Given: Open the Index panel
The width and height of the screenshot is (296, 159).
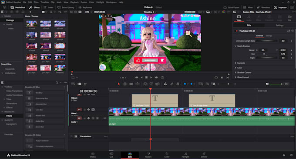Looking at the screenshot, I should click(48, 7).
